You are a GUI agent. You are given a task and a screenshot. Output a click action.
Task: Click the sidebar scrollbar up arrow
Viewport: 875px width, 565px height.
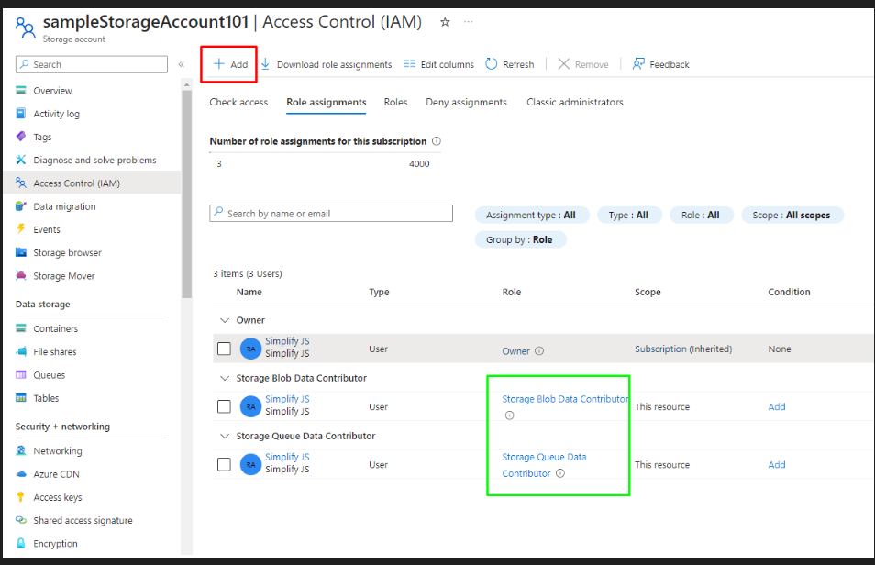tap(186, 84)
